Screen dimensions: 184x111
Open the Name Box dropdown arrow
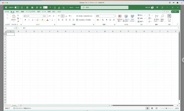(x=14, y=28)
